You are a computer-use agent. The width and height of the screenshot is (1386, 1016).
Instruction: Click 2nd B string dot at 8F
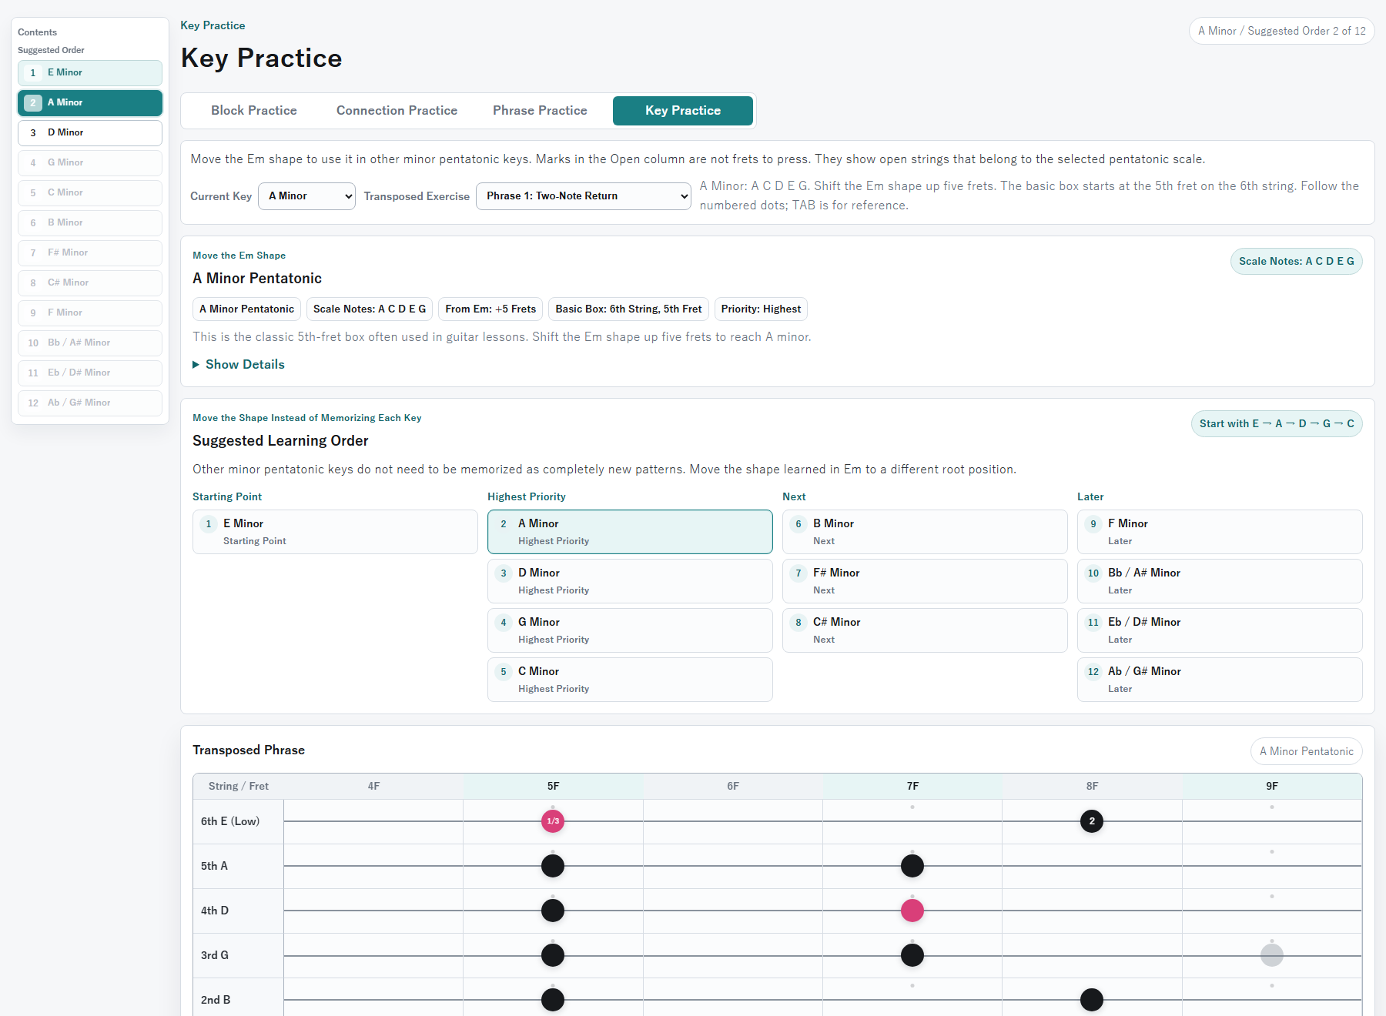1092,1000
